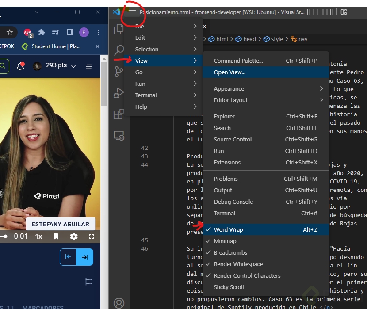The width and height of the screenshot is (367, 309).
Task: Show hidden bookmarks with double chevron
Action: pos(98,46)
